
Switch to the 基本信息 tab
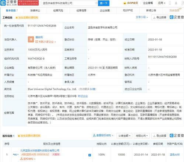12,10
